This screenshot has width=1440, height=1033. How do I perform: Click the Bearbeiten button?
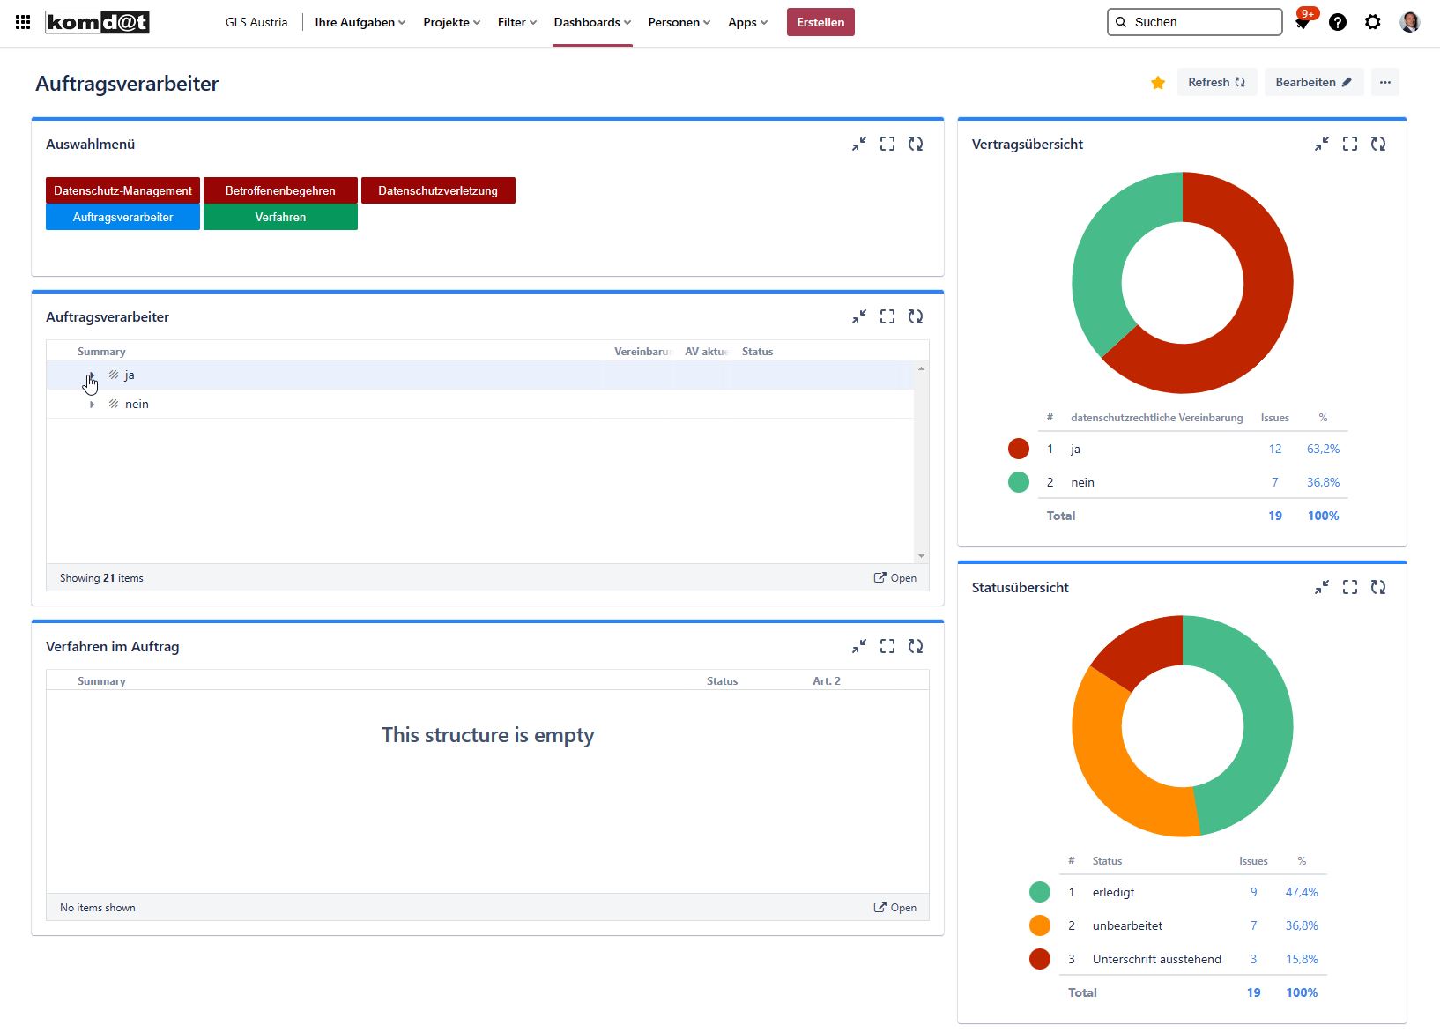(1313, 82)
